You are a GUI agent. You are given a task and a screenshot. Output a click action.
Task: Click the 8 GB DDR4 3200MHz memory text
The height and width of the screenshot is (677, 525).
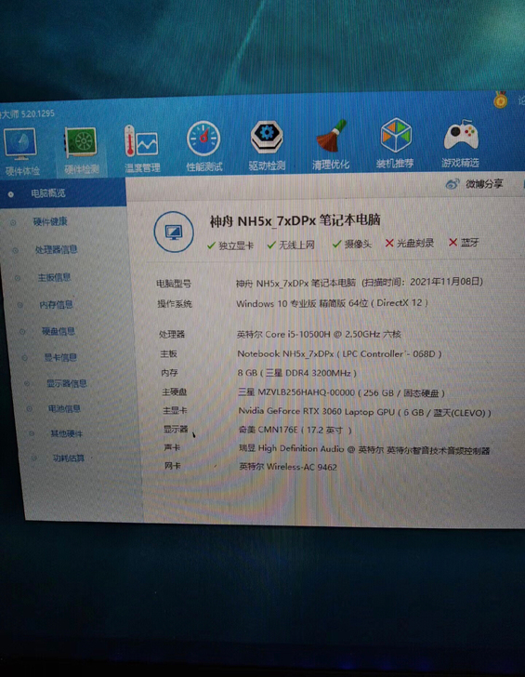(297, 373)
